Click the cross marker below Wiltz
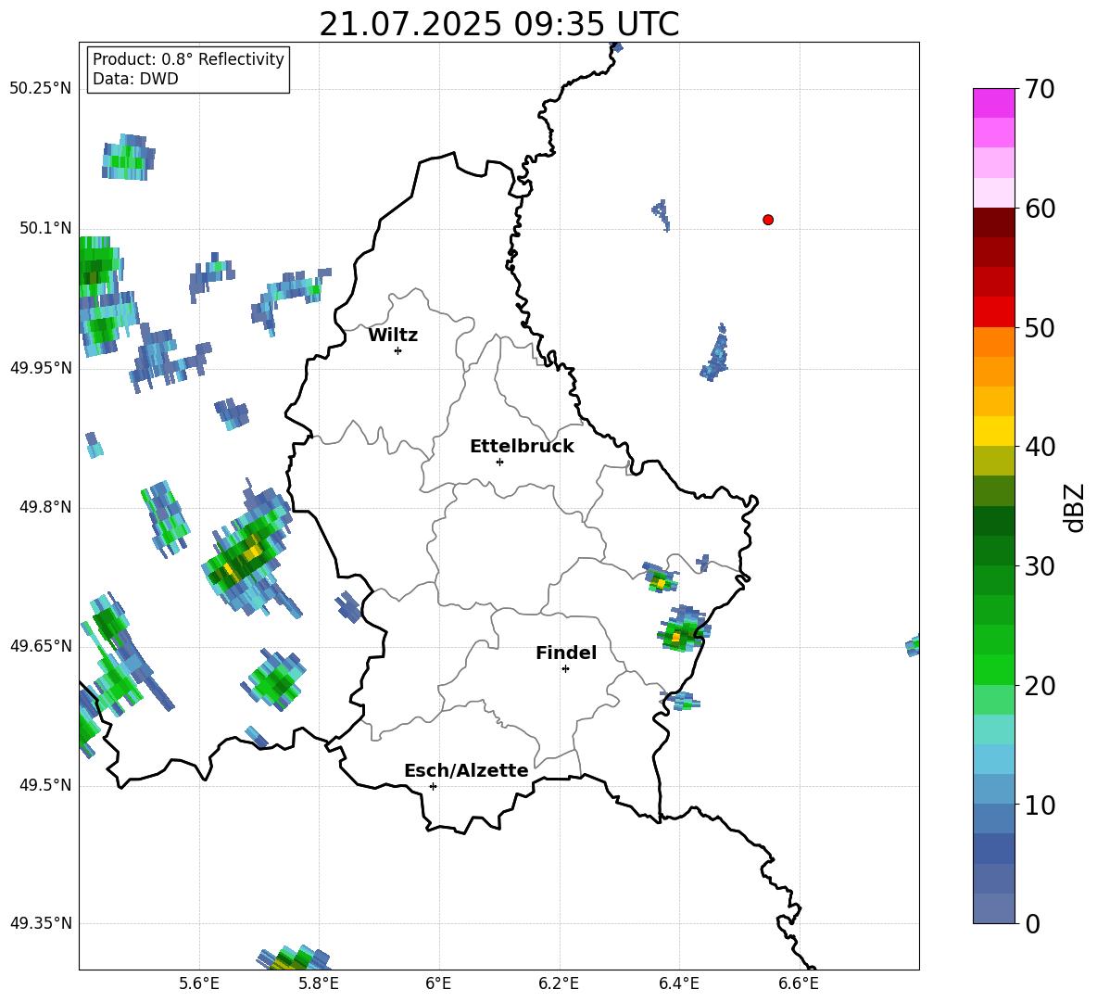This screenshot has width=1097, height=1002. point(398,350)
